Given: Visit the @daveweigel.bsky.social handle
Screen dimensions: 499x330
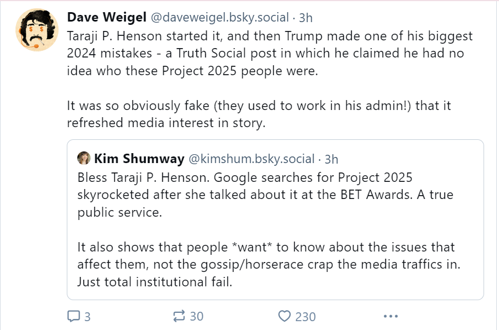Looking at the screenshot, I should (220, 17).
